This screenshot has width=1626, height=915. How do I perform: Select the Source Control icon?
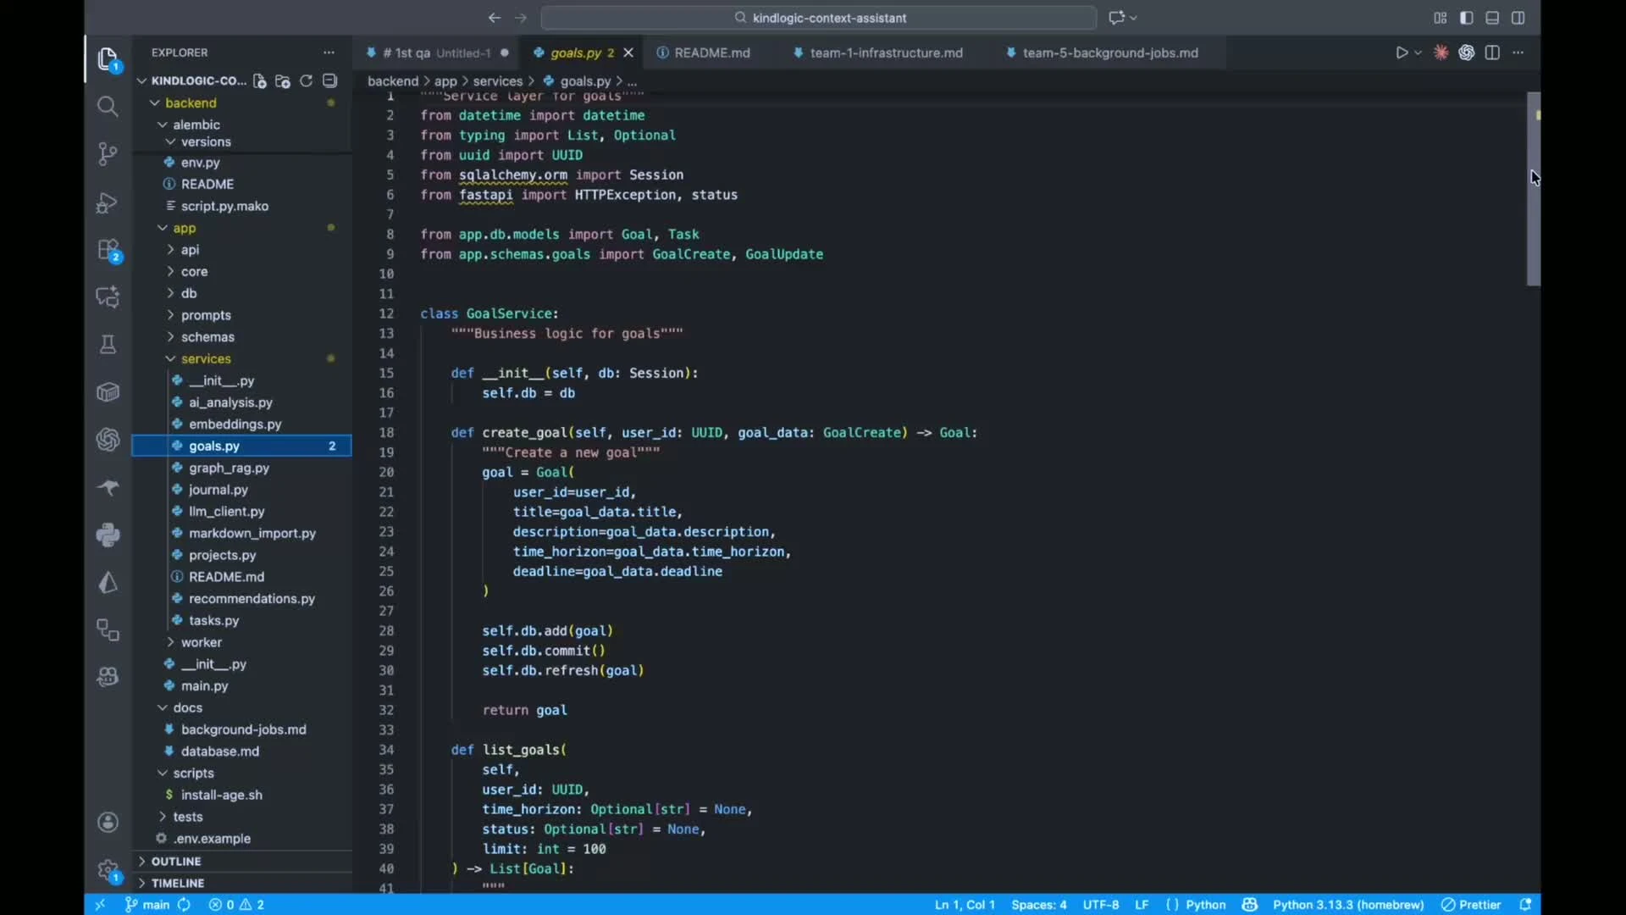(108, 153)
